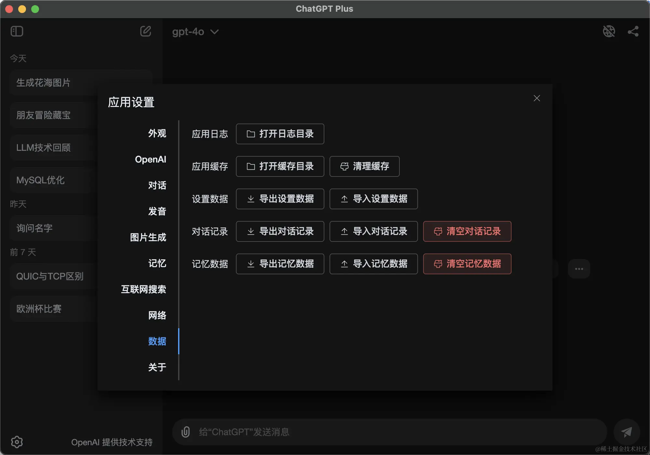This screenshot has height=455, width=650.
Task: Open the LLM技术回顾 conversation
Action: [44, 148]
